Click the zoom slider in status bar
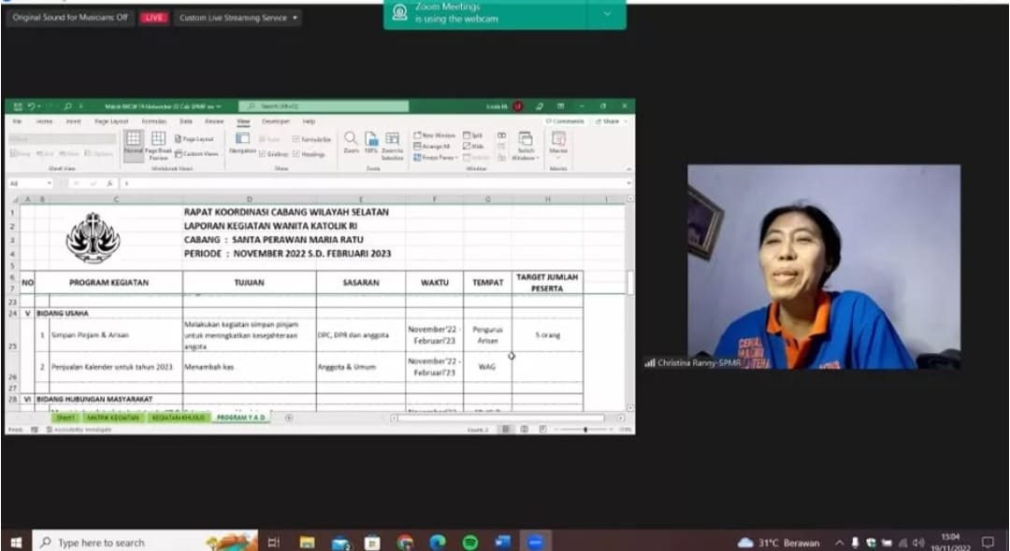Screen dimensions: 1010x551 [x=585, y=430]
